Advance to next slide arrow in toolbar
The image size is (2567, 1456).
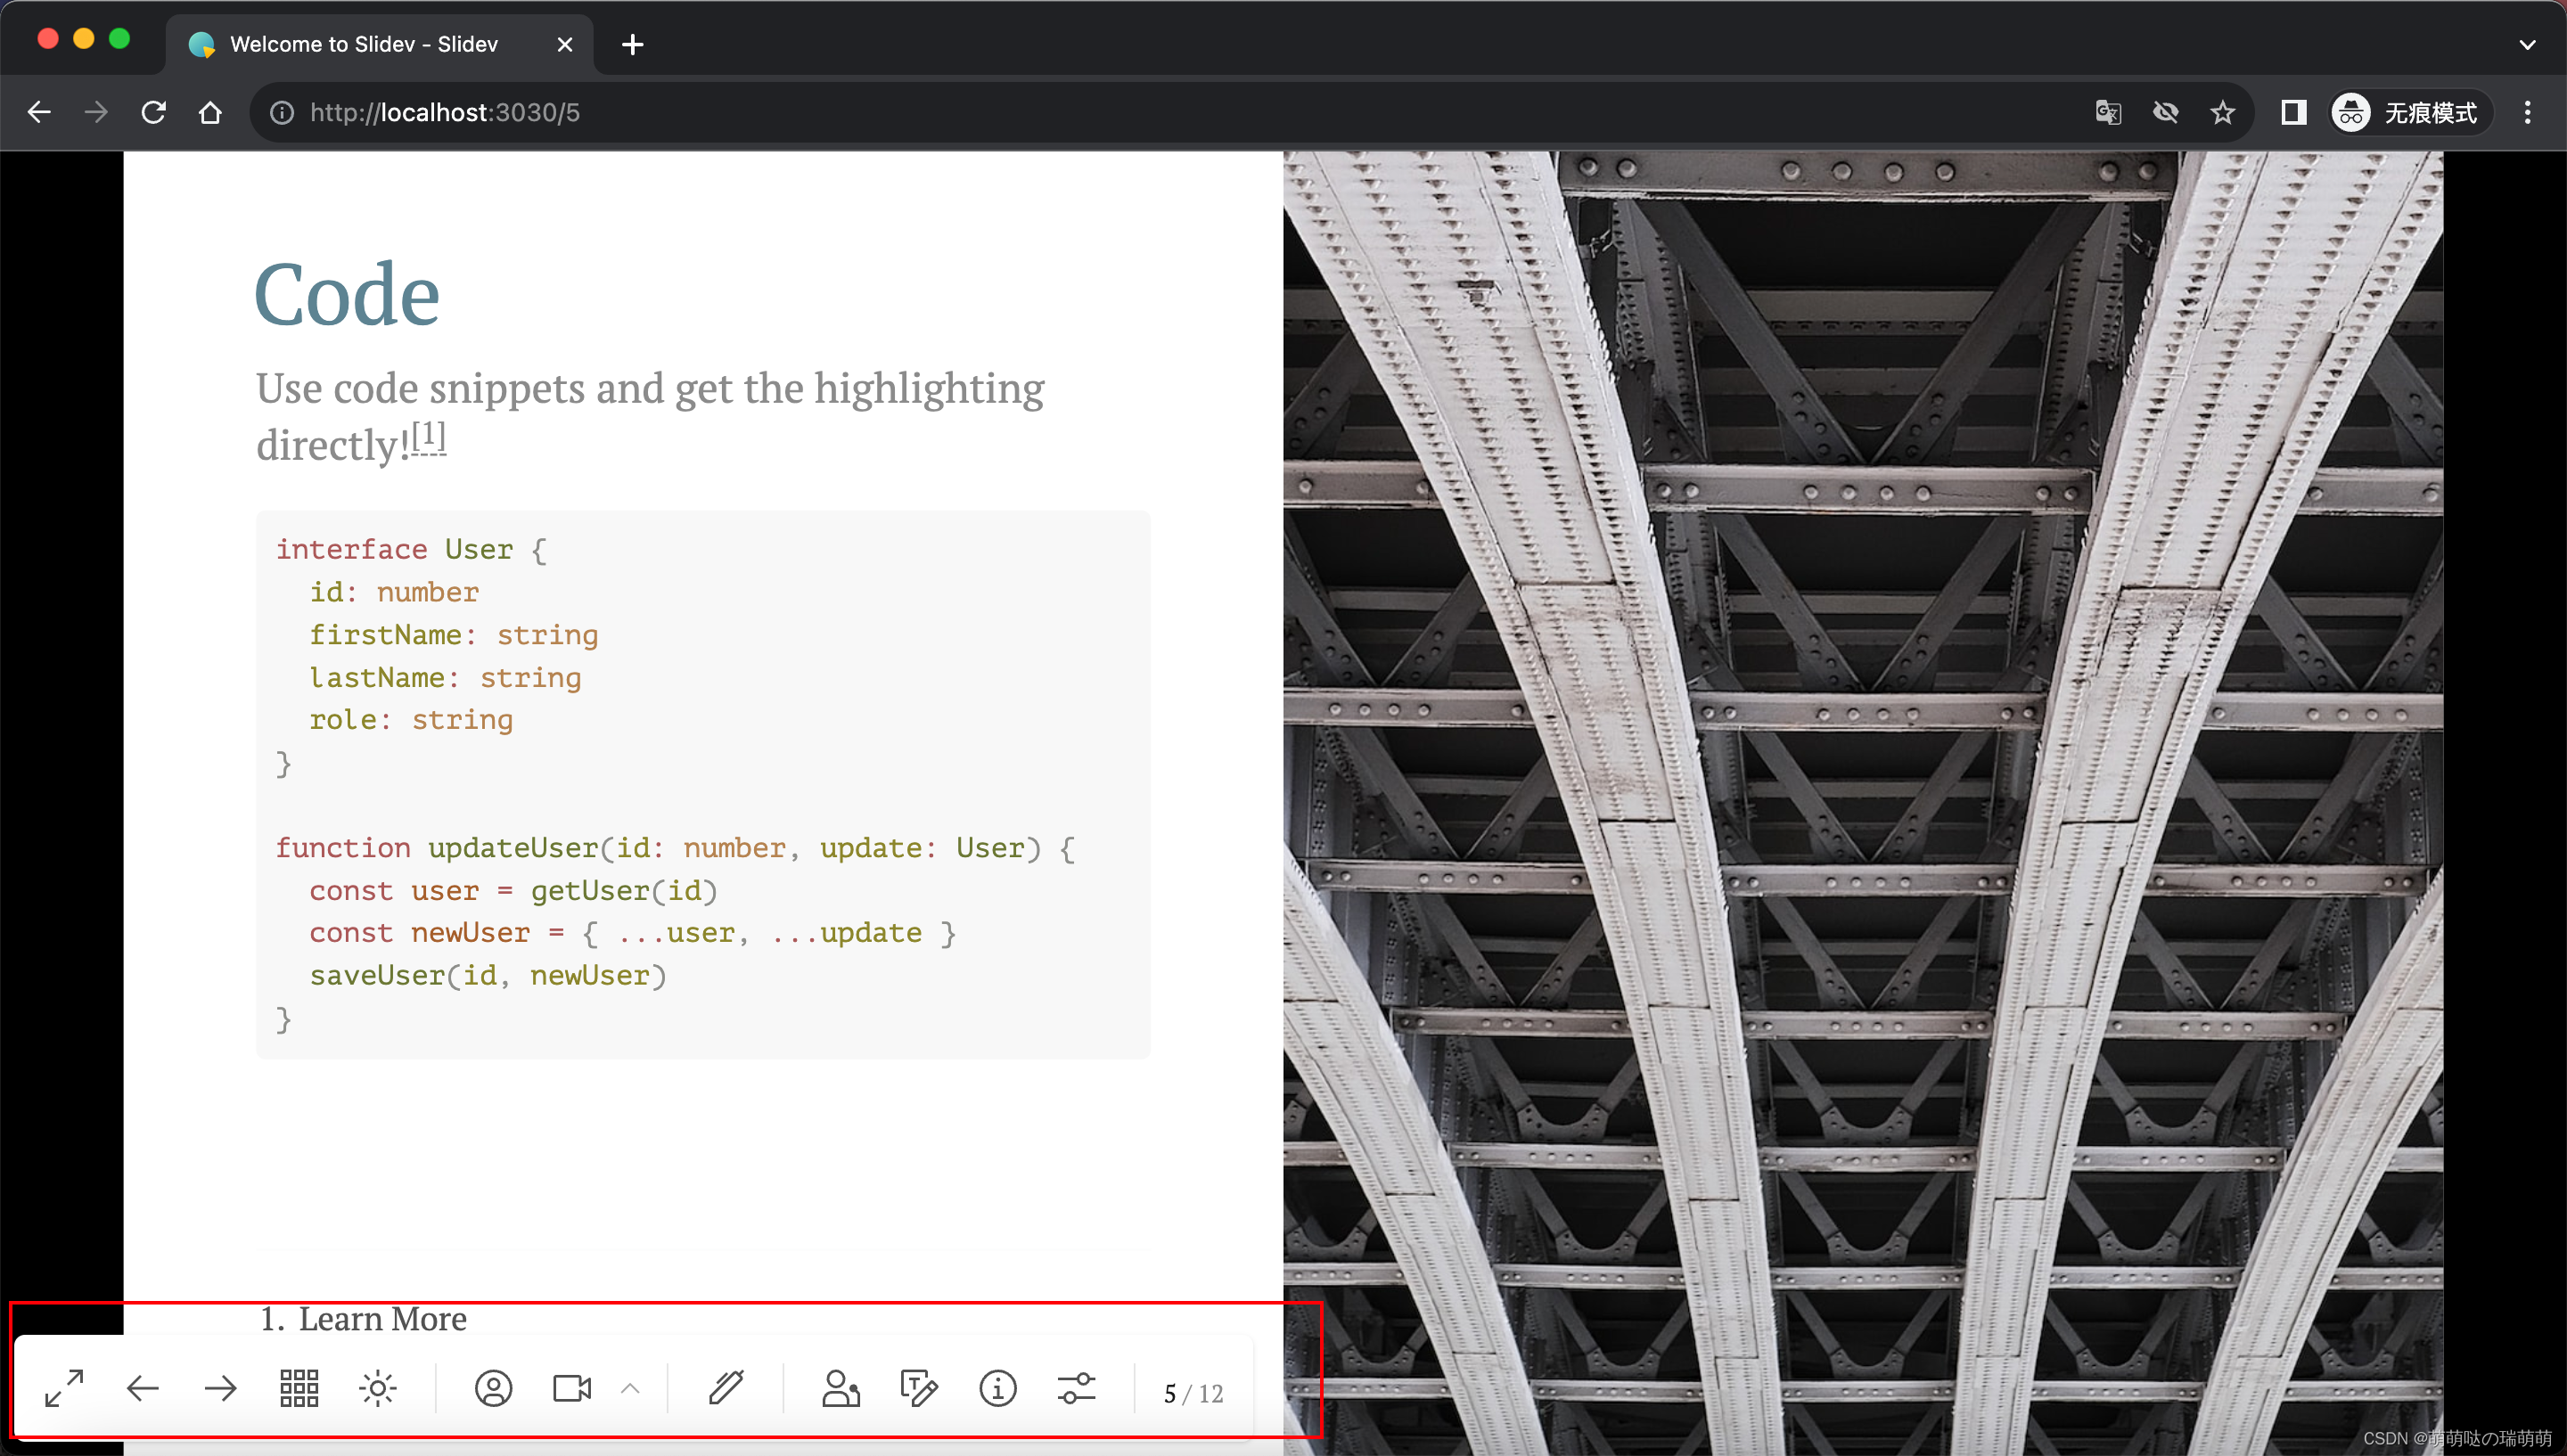pyautogui.click(x=221, y=1388)
